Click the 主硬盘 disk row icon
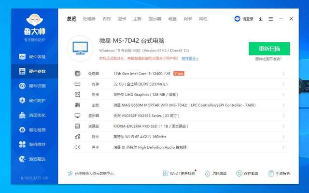Screen dimensions: 309x193 tap(77, 126)
